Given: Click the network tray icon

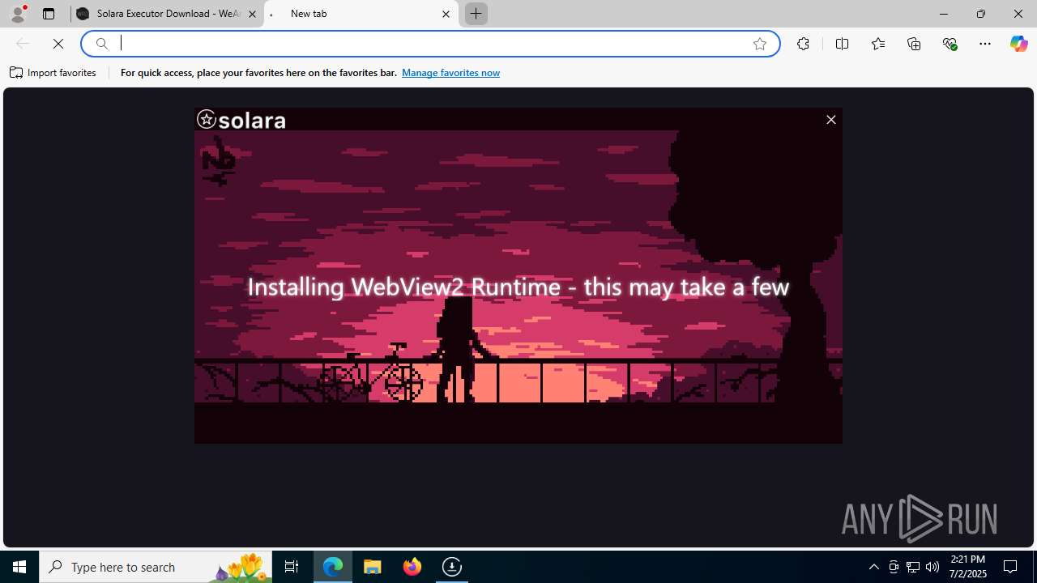Looking at the screenshot, I should (x=913, y=567).
